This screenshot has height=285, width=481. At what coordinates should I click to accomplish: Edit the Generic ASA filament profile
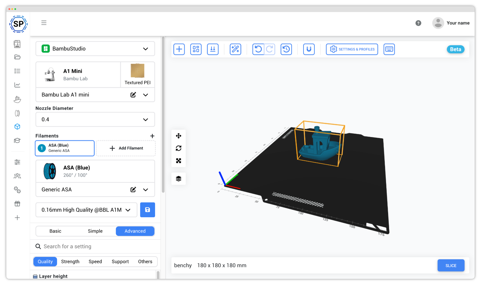133,190
